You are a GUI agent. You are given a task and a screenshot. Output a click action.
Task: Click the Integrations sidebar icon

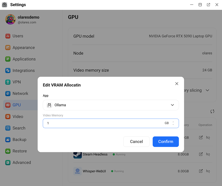click(x=8, y=71)
